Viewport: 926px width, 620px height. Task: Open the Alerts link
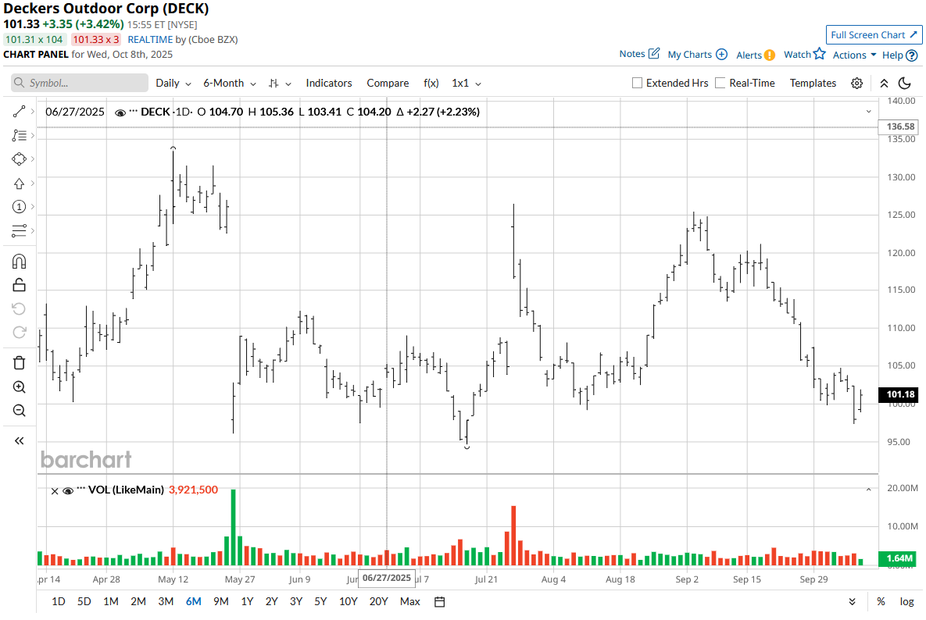click(x=749, y=55)
